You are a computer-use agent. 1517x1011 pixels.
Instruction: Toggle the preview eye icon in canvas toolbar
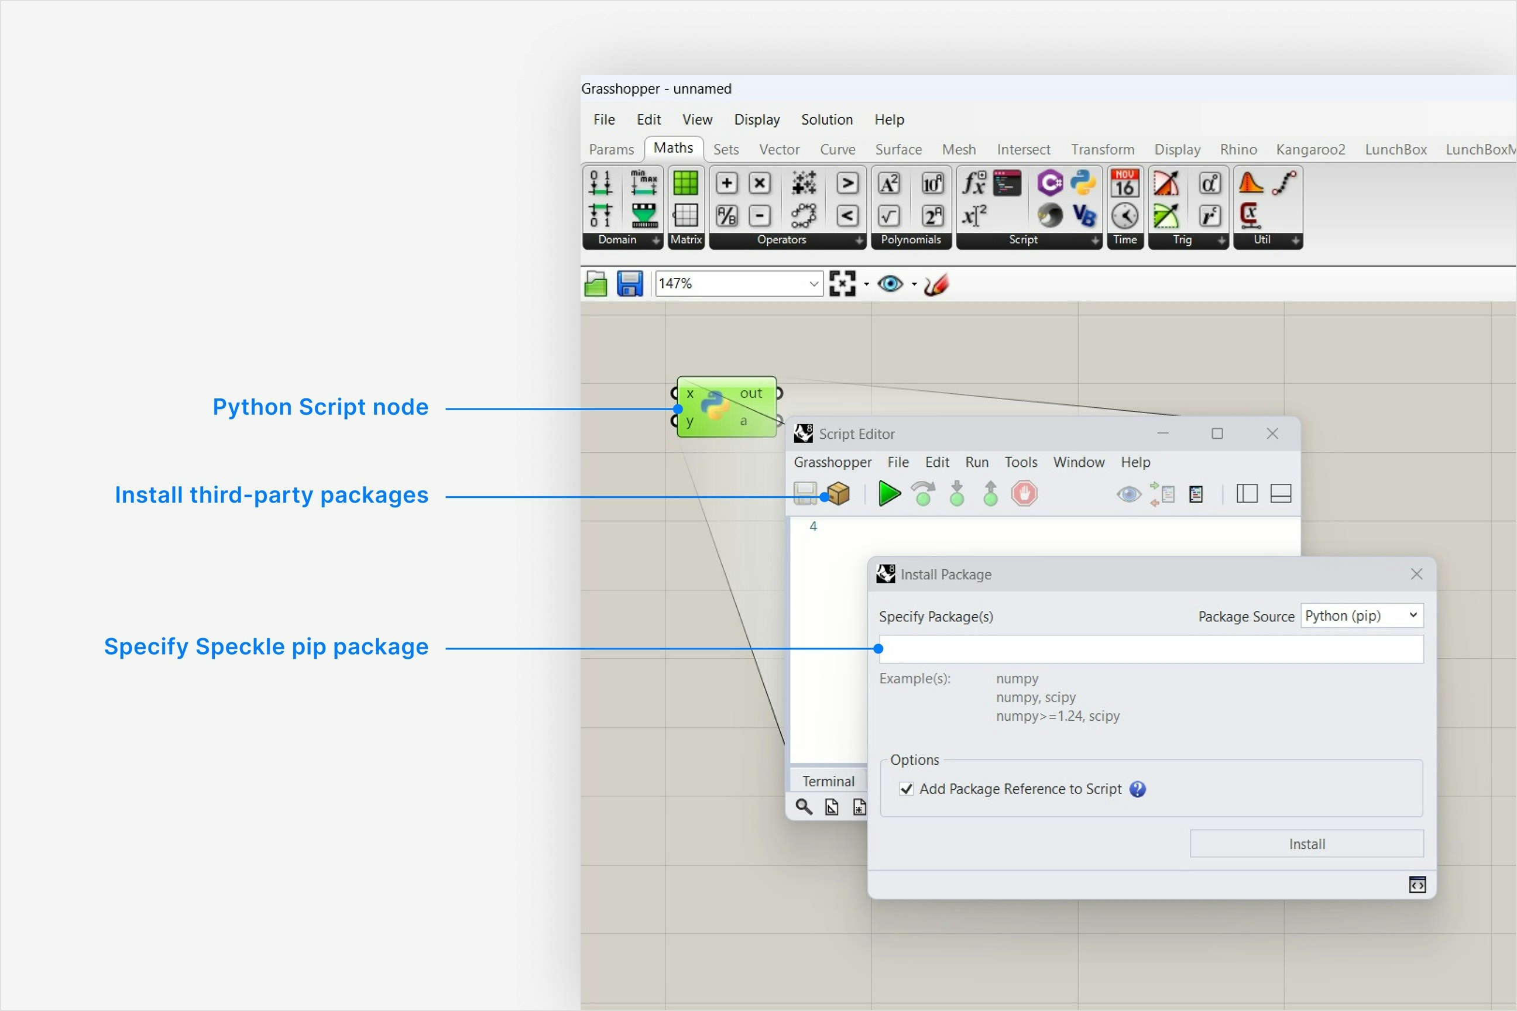point(890,284)
